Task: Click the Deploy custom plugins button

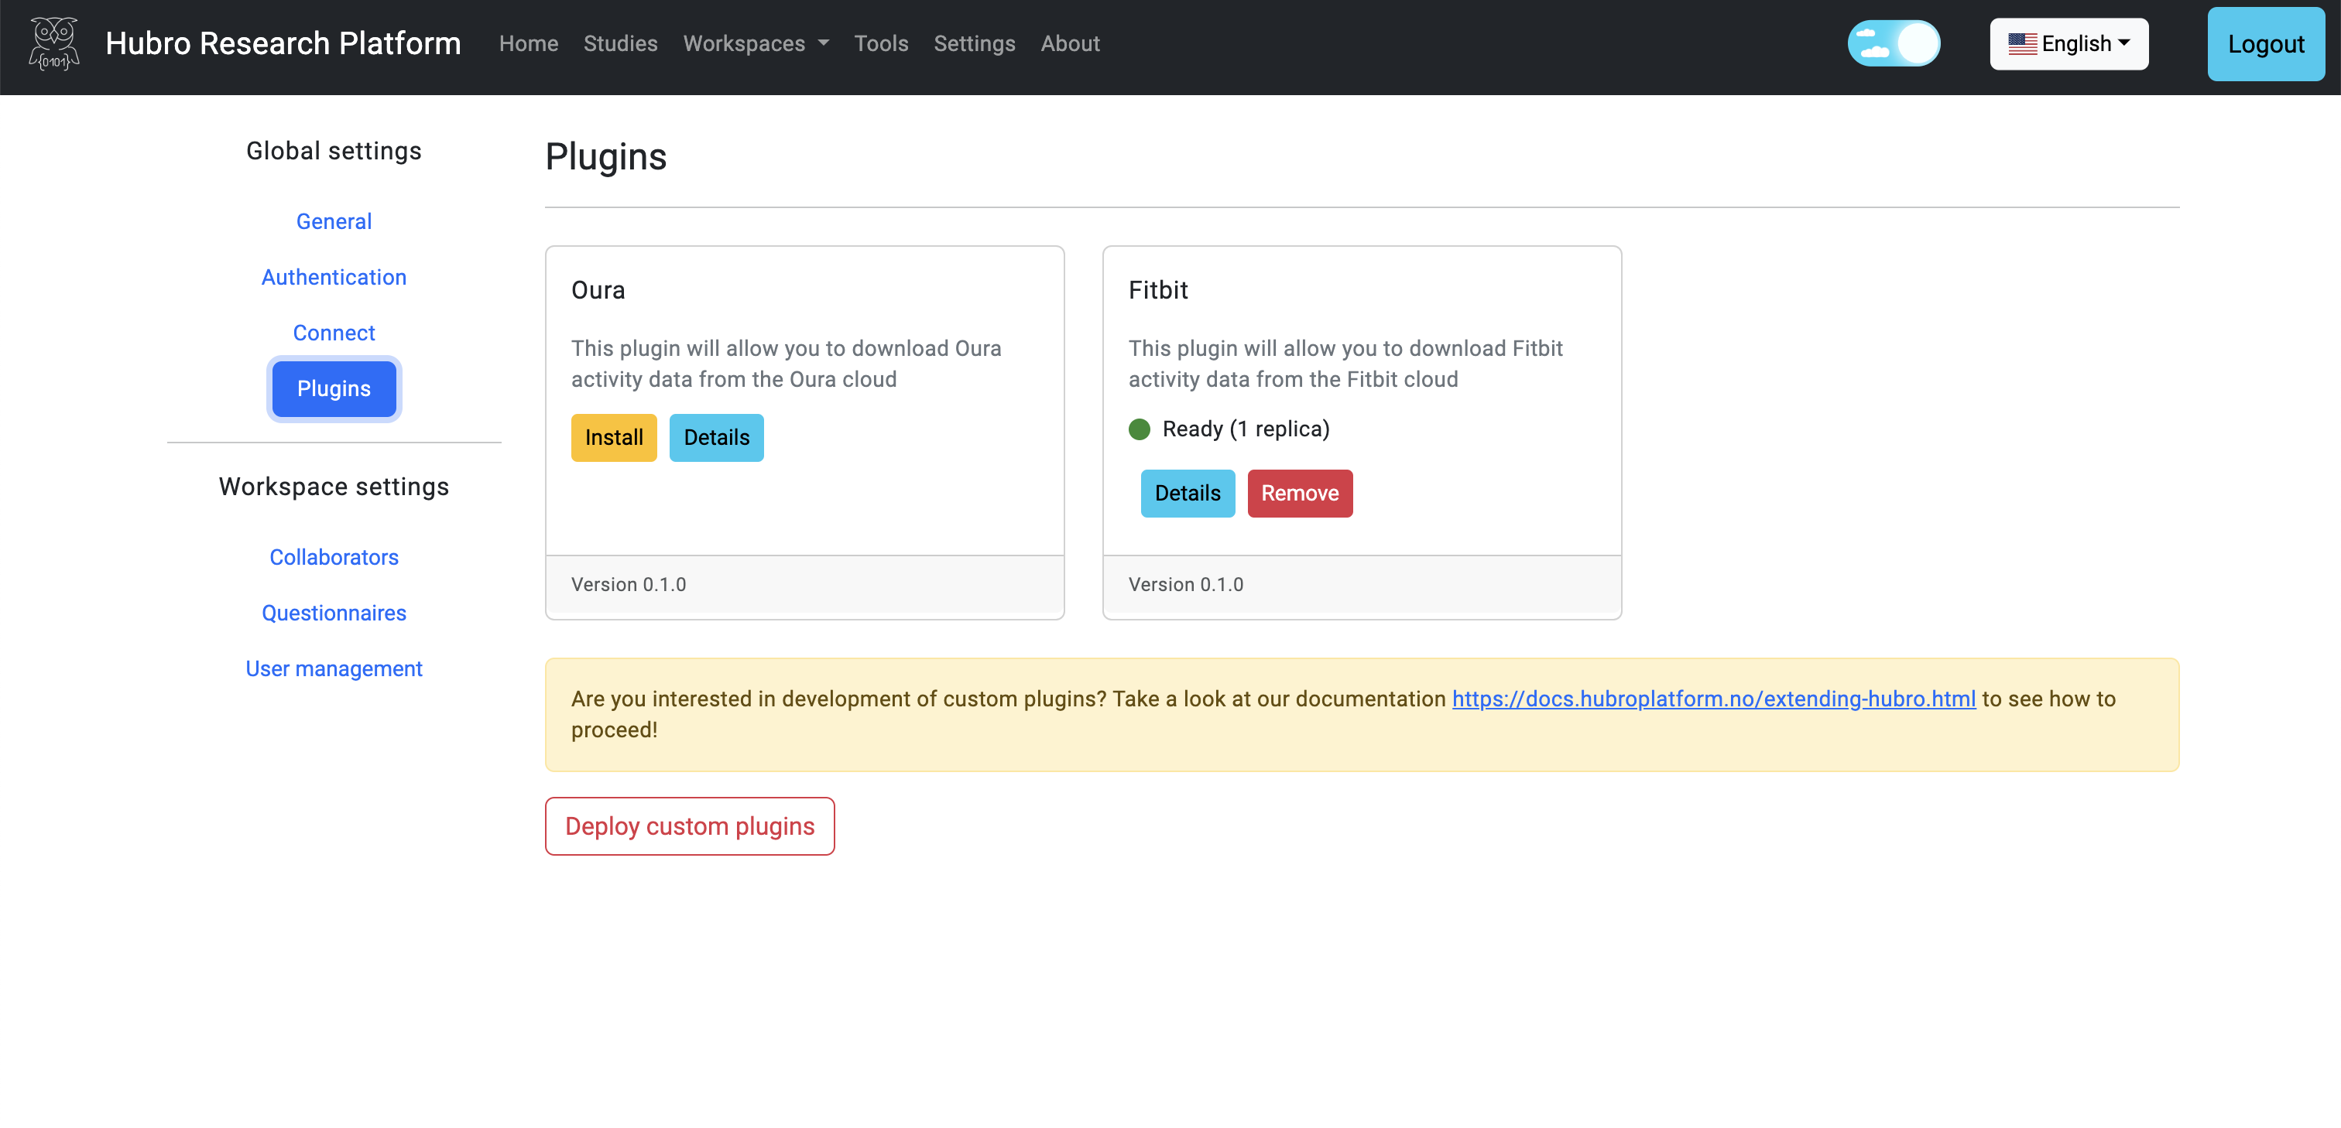Action: pyautogui.click(x=690, y=825)
